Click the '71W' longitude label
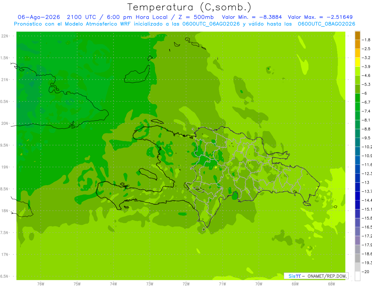Image resolution: width=372 pixels, height=288 pixels. 223,284
